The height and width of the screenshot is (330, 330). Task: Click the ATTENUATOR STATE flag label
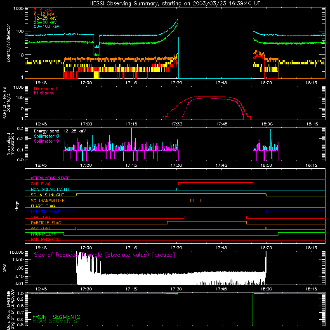pyautogui.click(x=50, y=178)
